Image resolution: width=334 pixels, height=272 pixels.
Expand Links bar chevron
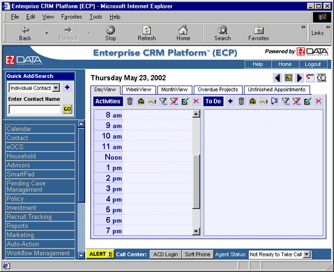click(328, 27)
